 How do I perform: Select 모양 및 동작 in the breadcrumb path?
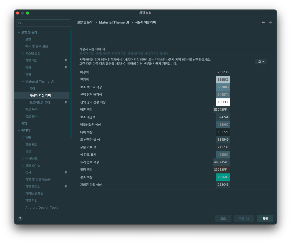84,22
